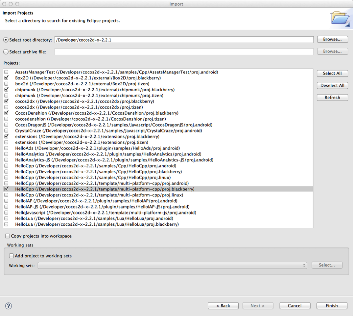The width and height of the screenshot is (353, 316).
Task: Choose the 'Select archive file' radio option
Action: pyautogui.click(x=6, y=52)
